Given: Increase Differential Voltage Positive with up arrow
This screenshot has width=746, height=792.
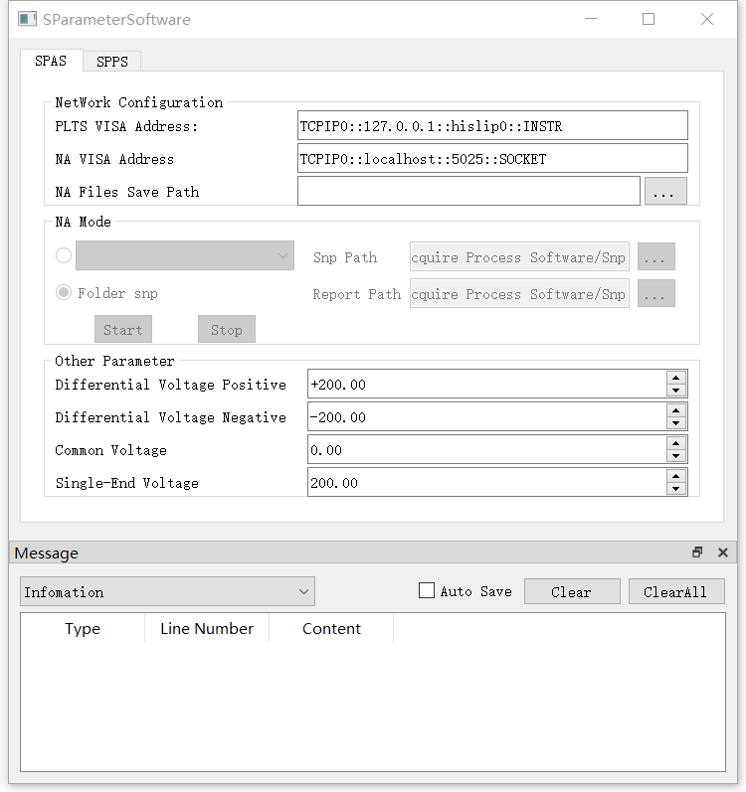Looking at the screenshot, I should pyautogui.click(x=676, y=379).
